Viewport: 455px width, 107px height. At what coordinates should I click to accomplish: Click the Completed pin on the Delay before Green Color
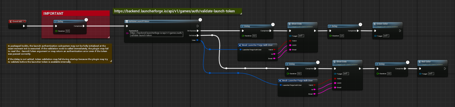point(358,30)
